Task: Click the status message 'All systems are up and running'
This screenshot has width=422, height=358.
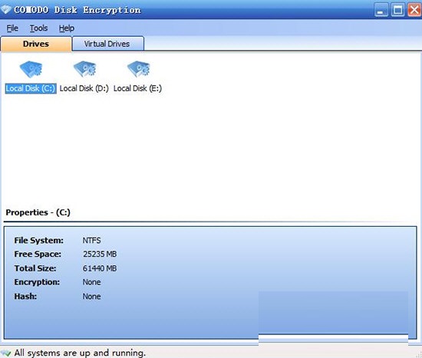Action: [80, 353]
